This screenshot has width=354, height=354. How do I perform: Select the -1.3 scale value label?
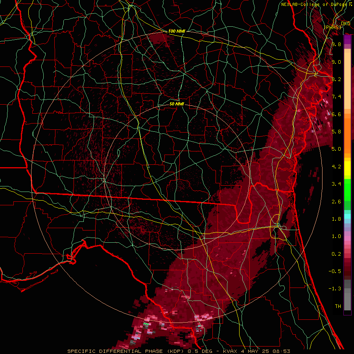pos(335,289)
